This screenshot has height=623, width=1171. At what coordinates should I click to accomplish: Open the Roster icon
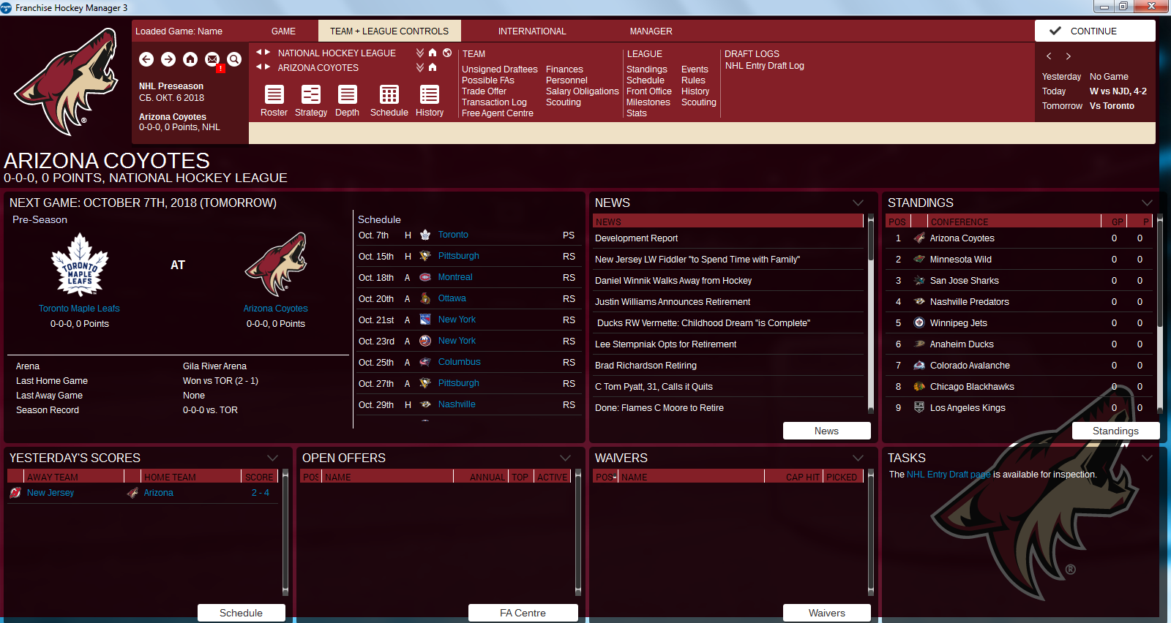pos(274,94)
